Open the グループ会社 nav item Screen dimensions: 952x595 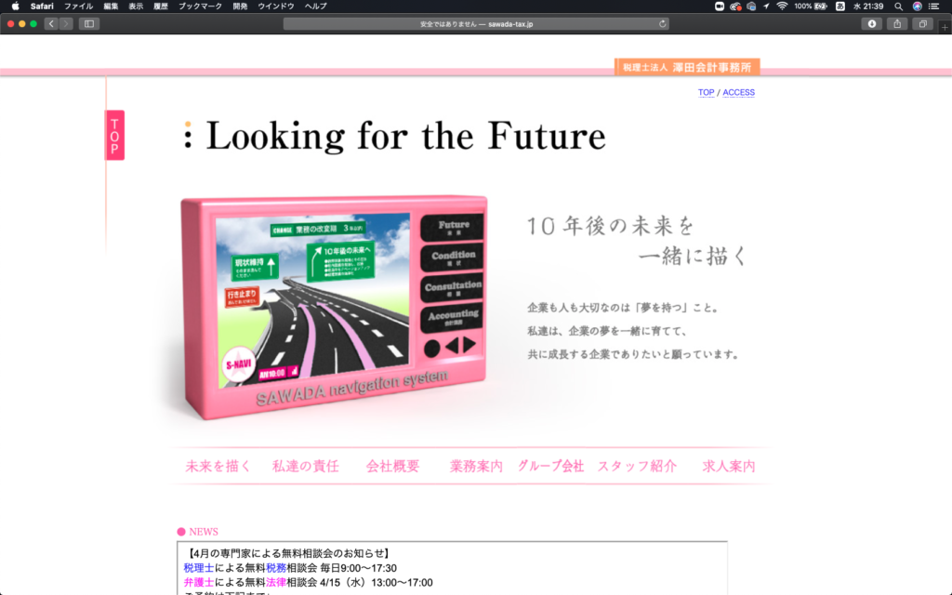[x=550, y=467]
